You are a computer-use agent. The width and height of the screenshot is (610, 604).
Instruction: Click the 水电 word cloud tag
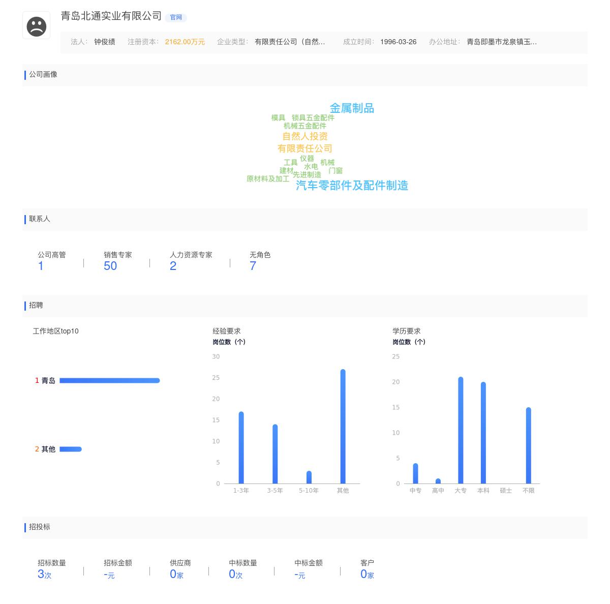311,167
